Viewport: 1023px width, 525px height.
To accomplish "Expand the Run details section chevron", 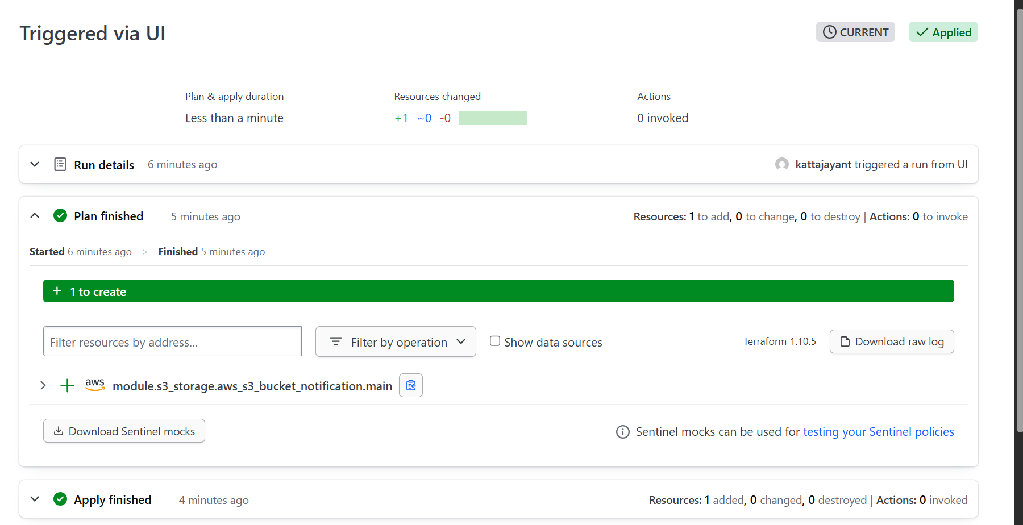I will pyautogui.click(x=35, y=164).
